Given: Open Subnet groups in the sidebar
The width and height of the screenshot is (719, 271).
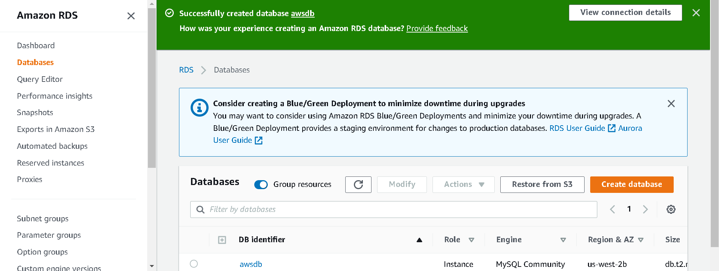Looking at the screenshot, I should click(43, 219).
